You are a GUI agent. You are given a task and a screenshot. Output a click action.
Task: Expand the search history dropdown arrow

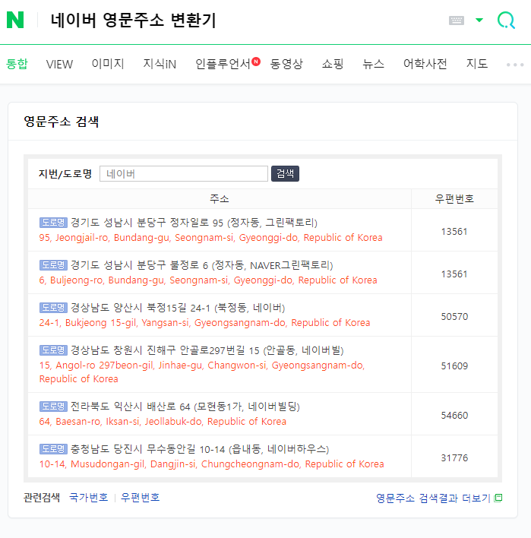coord(479,21)
